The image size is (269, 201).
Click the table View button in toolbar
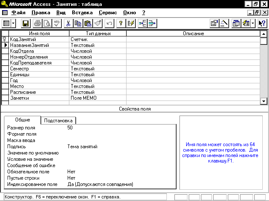tap(7, 23)
